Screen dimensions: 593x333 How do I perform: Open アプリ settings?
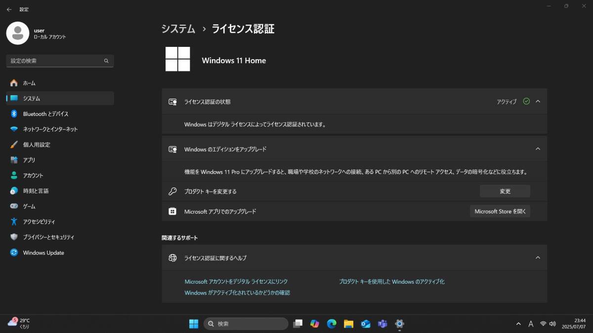(x=60, y=160)
